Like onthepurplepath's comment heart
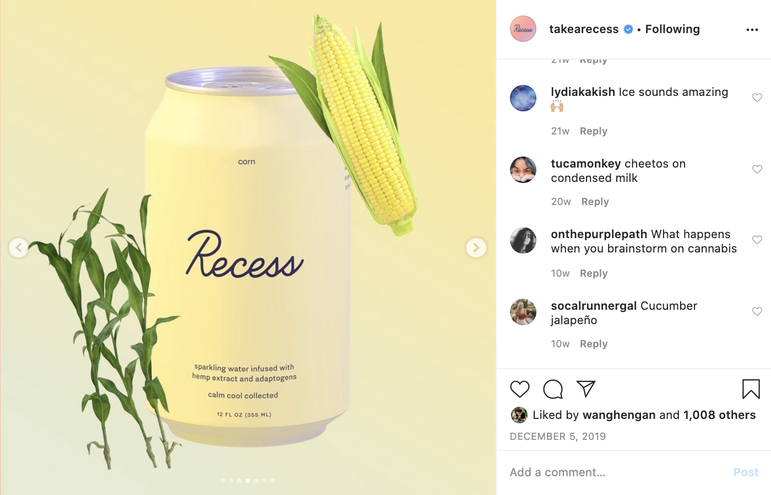Viewport: 771px width, 495px height. pyautogui.click(x=757, y=240)
